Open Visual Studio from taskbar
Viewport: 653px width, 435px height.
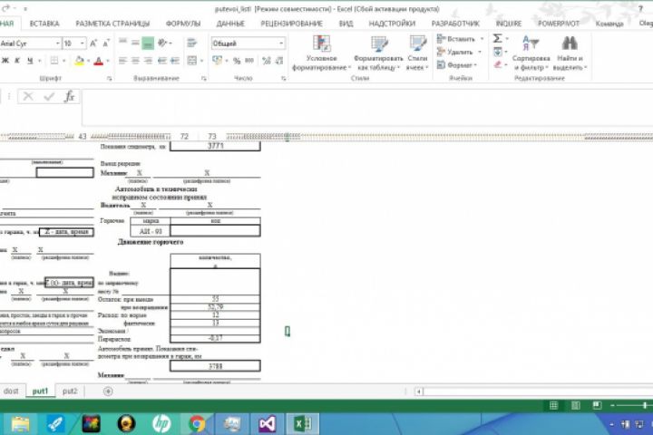267,424
